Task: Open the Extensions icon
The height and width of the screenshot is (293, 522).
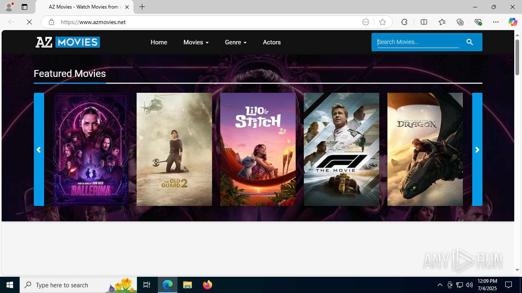Action: click(404, 22)
